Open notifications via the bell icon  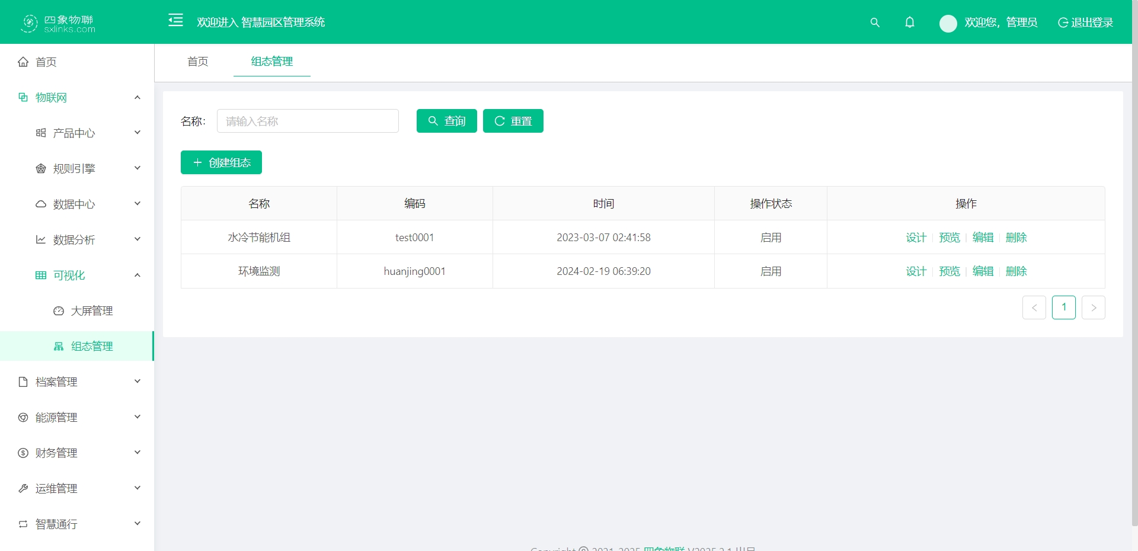(x=909, y=23)
